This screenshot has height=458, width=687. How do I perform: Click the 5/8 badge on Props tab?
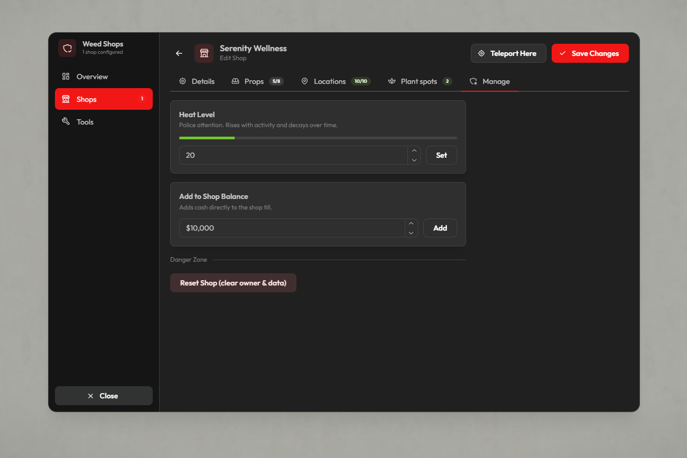click(276, 81)
